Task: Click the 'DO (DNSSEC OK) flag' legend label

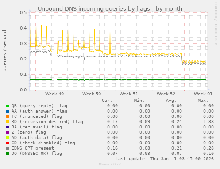Action: click(37, 154)
